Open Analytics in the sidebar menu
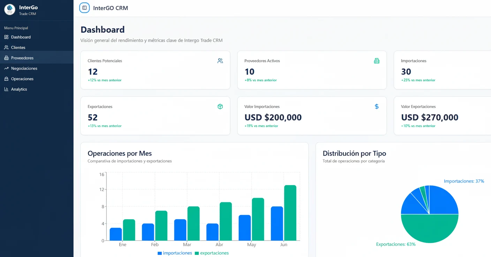Image resolution: width=491 pixels, height=257 pixels. pos(37,89)
